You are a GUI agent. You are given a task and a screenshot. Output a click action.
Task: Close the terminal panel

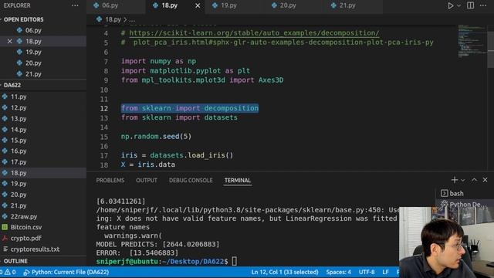coord(485,180)
